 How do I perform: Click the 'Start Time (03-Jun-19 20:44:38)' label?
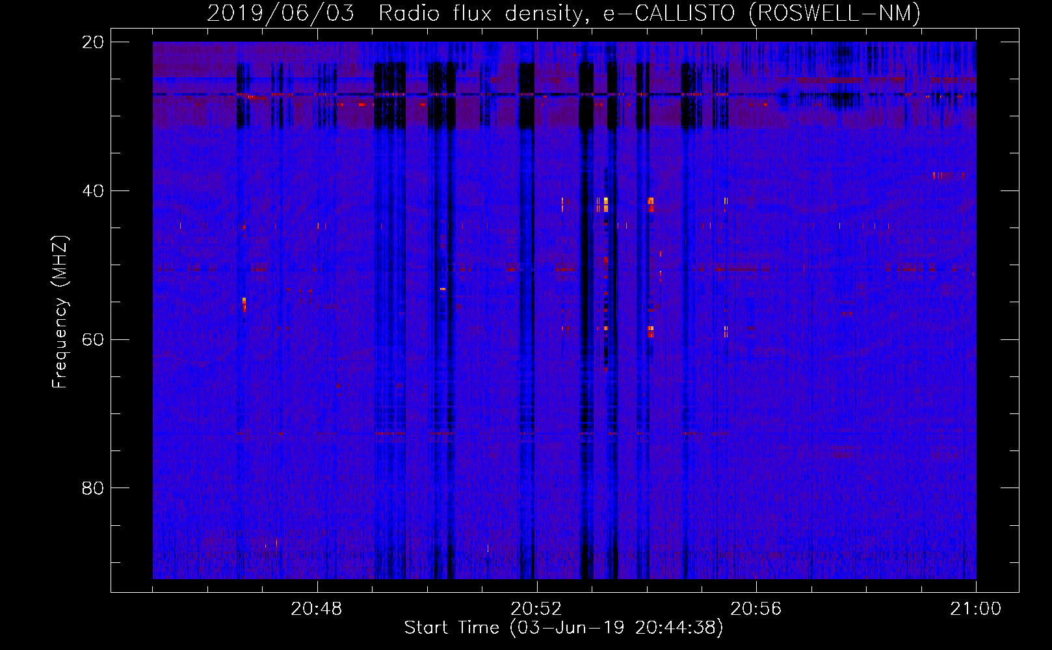click(564, 628)
